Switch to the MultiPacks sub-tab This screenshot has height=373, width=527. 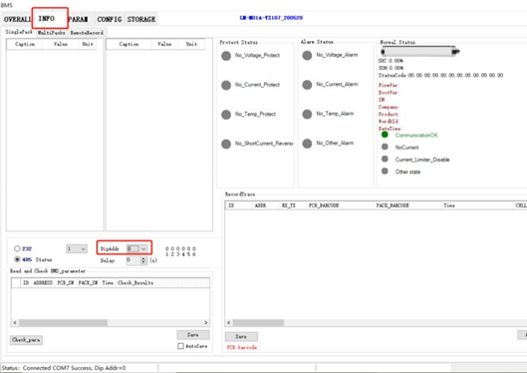[x=52, y=33]
